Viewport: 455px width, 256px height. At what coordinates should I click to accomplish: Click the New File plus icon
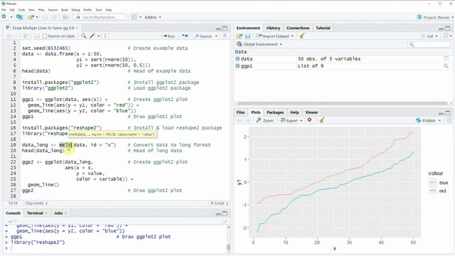point(4,17)
